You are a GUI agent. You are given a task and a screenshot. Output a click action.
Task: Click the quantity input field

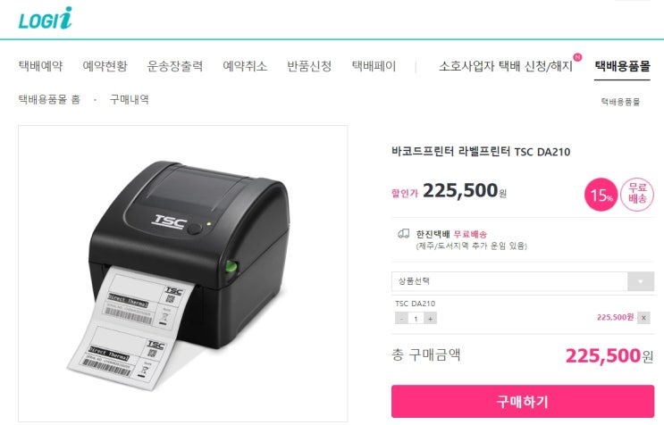coord(416,319)
